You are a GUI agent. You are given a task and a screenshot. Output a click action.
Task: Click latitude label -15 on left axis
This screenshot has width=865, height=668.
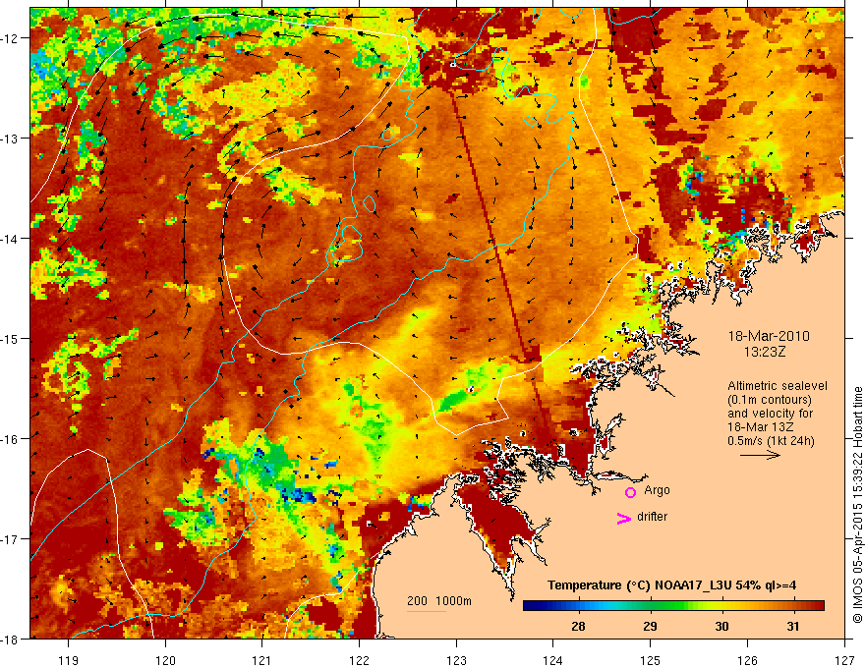pyautogui.click(x=10, y=338)
